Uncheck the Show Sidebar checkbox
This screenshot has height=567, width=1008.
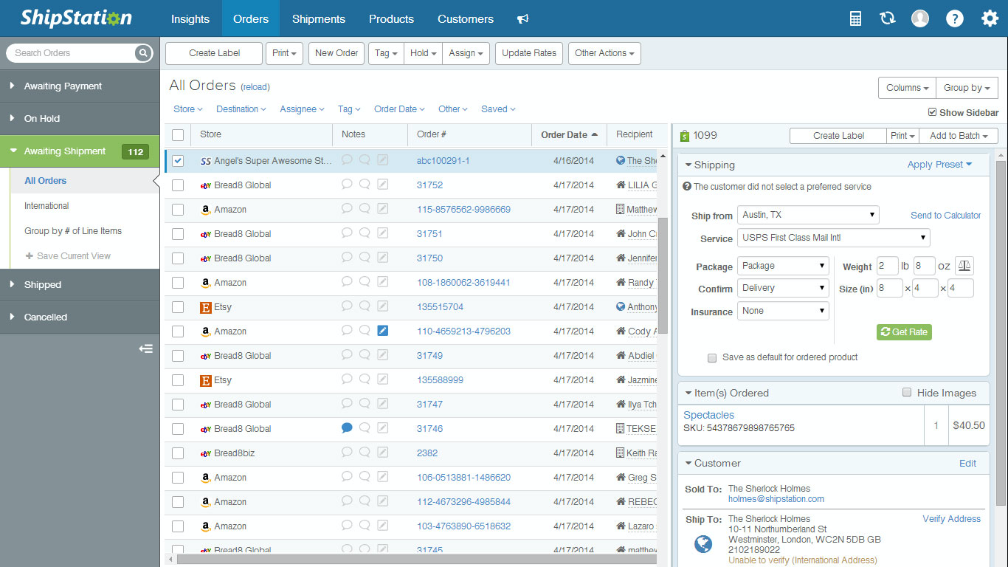[x=932, y=112]
